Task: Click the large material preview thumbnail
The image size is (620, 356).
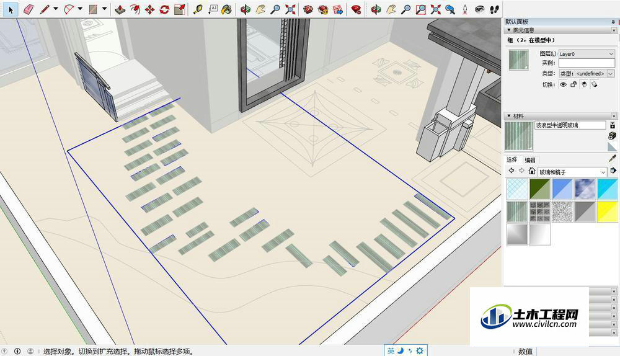Action: pyautogui.click(x=519, y=136)
